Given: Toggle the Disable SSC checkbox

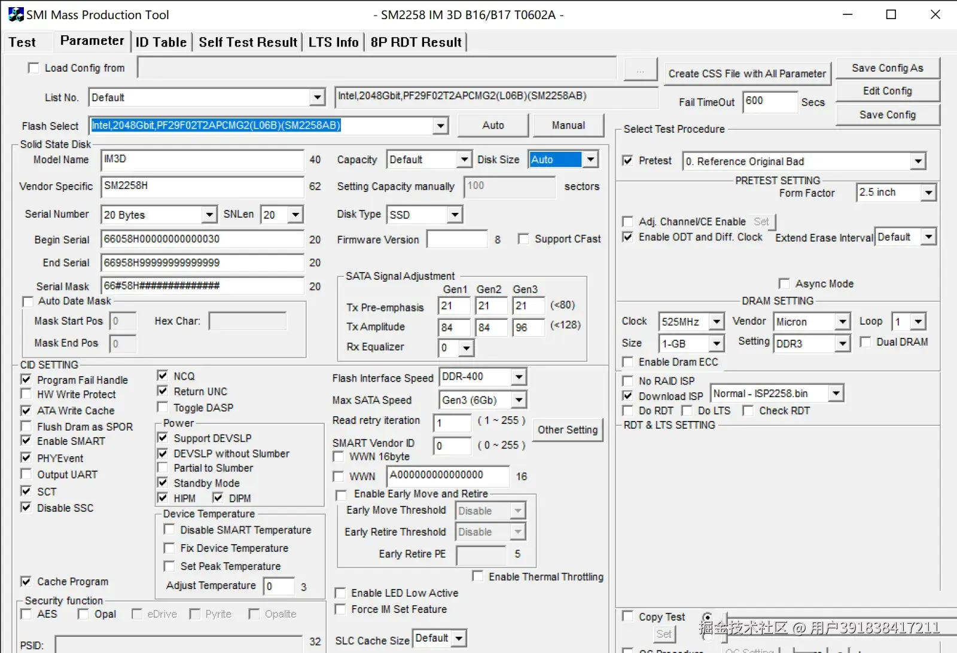Looking at the screenshot, I should click(x=26, y=508).
